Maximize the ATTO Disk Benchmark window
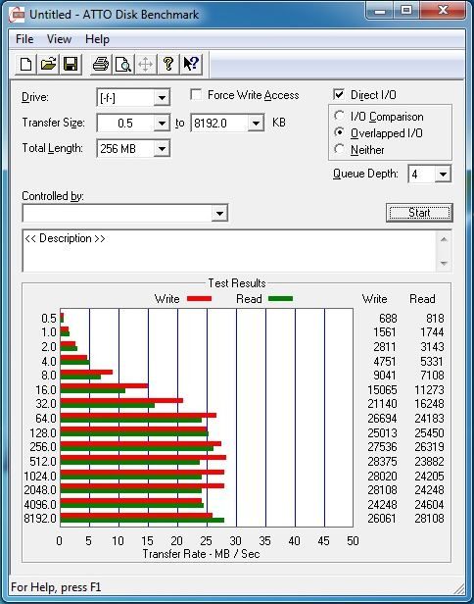Image resolution: width=474 pixels, height=604 pixels. [x=406, y=11]
